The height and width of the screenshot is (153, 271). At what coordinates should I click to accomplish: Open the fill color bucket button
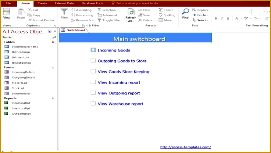pyautogui.click(x=255, y=19)
